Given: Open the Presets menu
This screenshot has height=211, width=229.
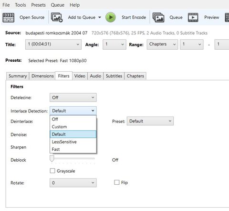Looking at the screenshot, I should tap(38, 5).
